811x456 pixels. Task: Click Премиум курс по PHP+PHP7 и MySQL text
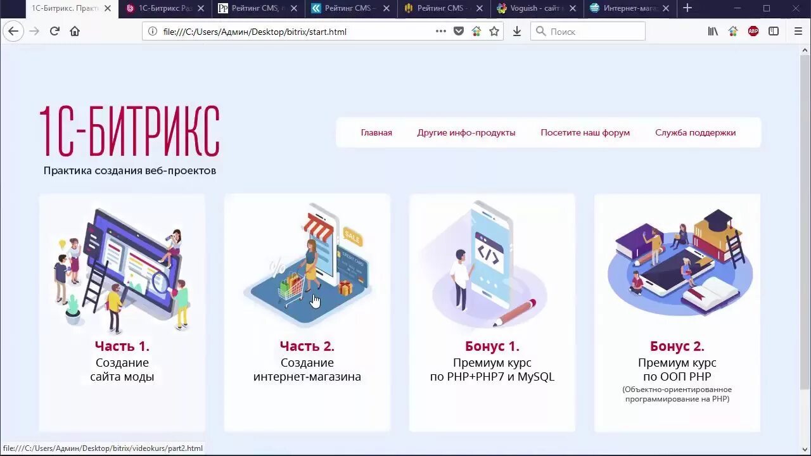tap(492, 370)
